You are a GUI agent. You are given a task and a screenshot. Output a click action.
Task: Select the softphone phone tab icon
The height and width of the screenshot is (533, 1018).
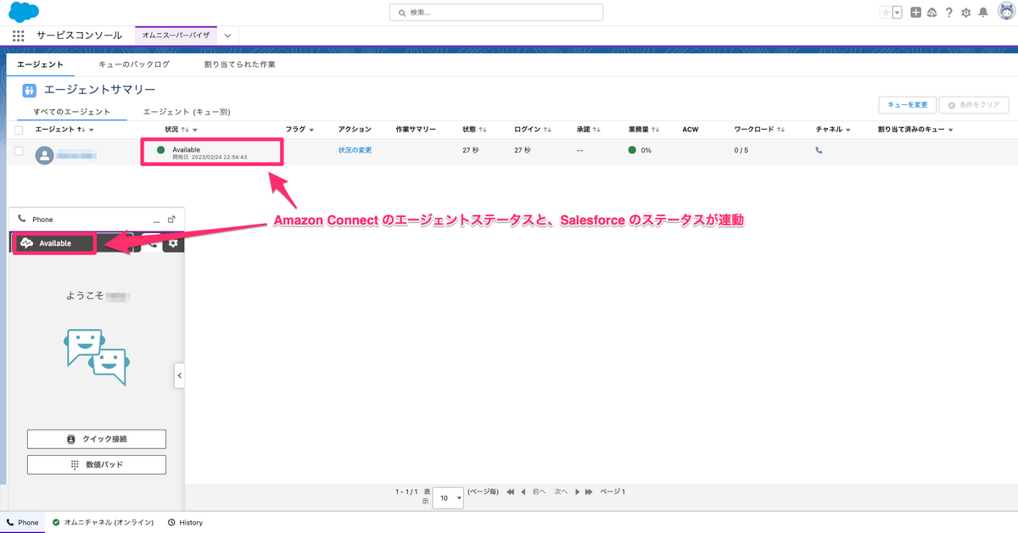tap(152, 243)
